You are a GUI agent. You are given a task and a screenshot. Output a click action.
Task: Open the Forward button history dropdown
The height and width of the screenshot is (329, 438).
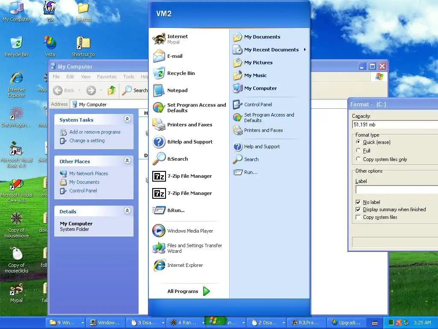(101, 90)
